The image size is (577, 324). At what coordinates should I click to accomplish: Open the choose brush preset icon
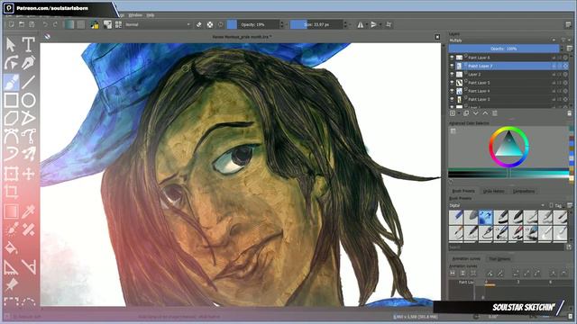118,24
